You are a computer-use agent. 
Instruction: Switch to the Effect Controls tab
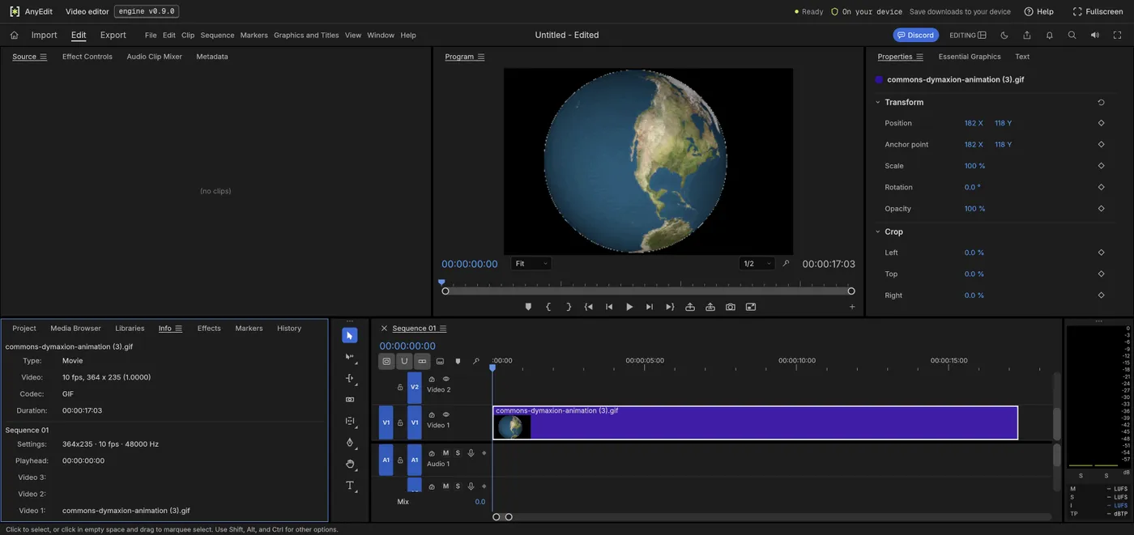(x=87, y=57)
